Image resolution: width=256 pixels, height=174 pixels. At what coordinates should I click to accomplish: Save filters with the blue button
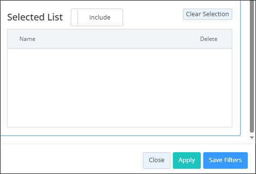[225, 160]
